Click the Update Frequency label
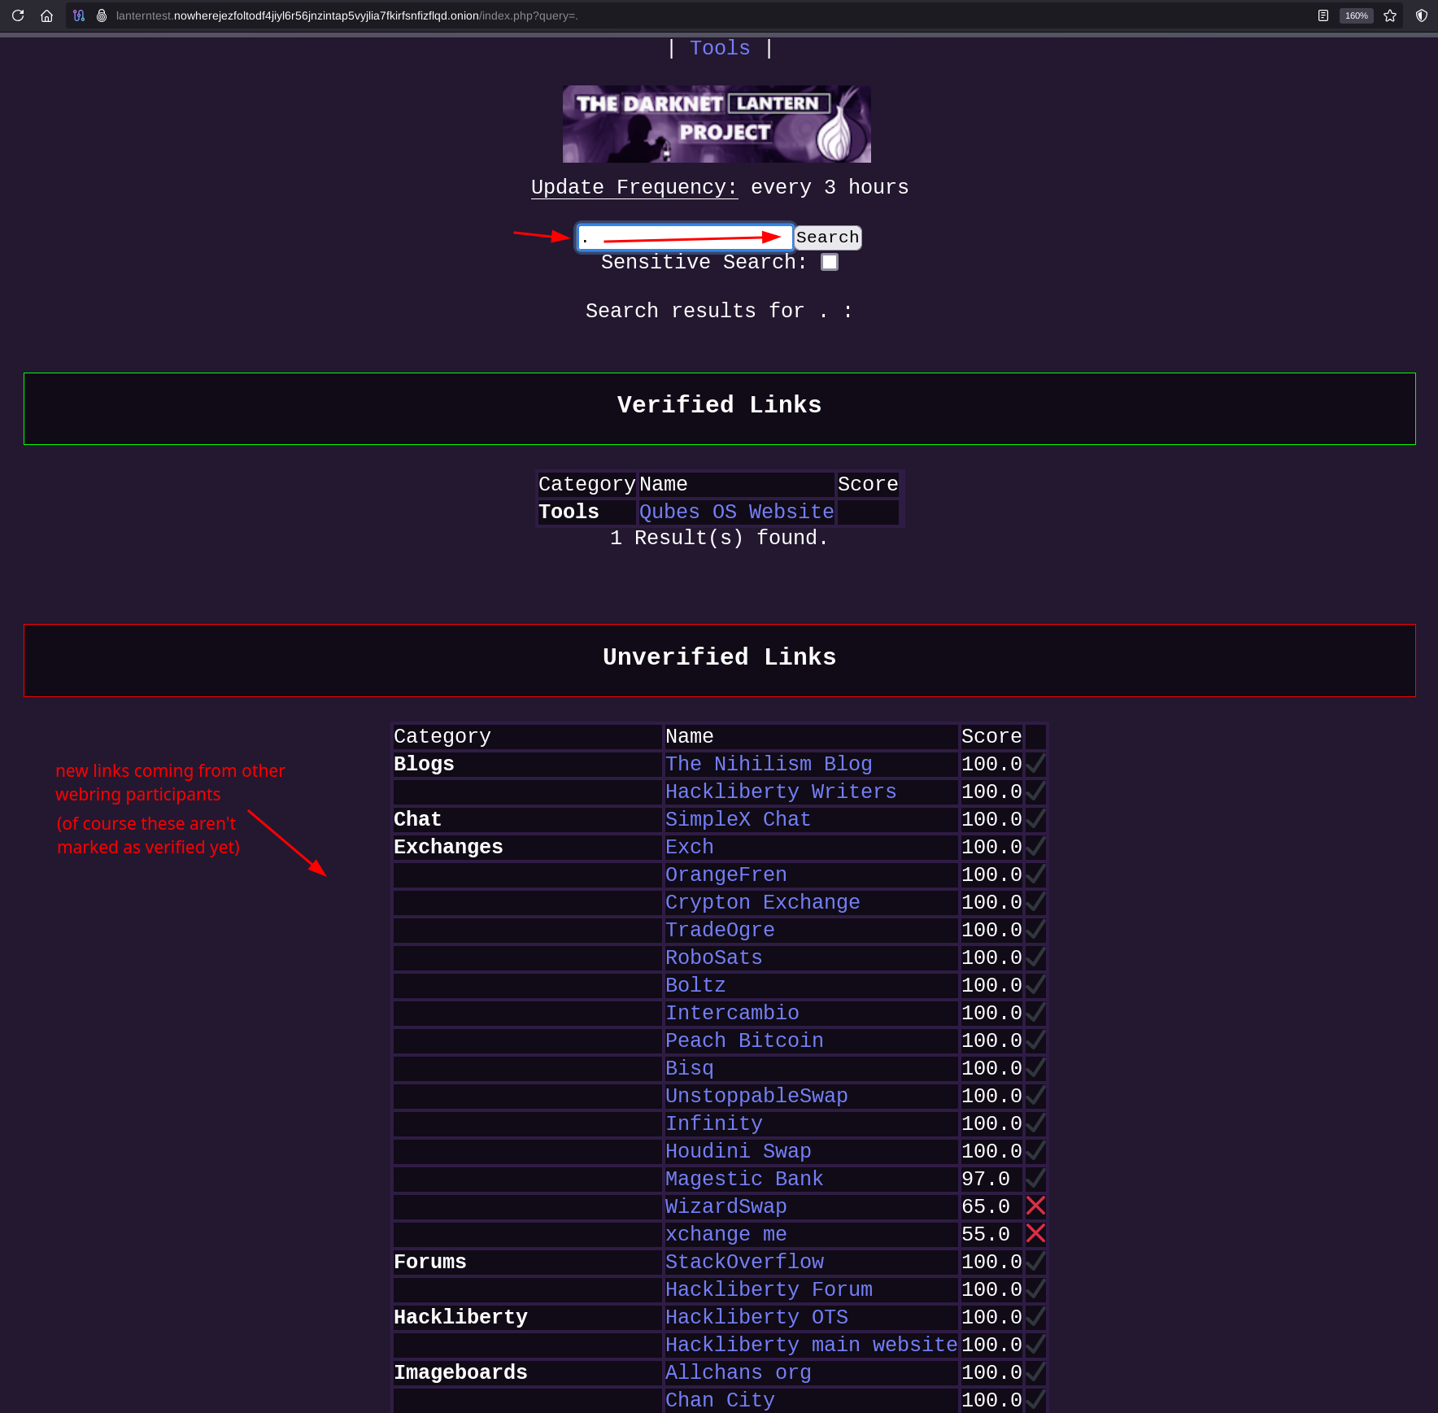Screen dimensions: 1438x1413 pos(634,187)
